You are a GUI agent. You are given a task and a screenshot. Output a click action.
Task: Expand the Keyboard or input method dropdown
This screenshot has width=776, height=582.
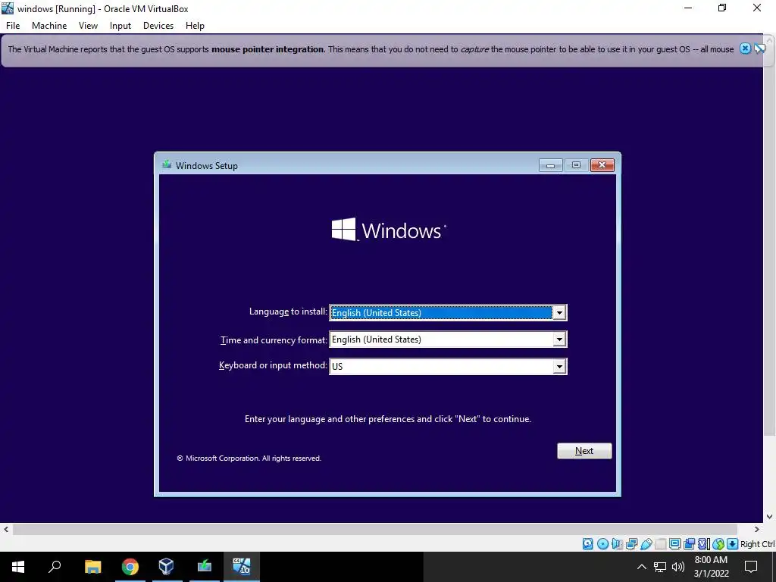coord(560,366)
